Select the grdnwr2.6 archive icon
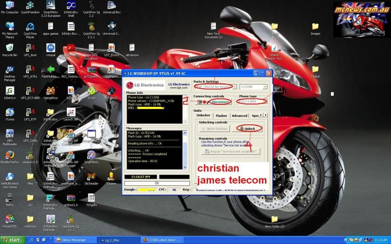This screenshot has width=391, height=244. point(71,200)
